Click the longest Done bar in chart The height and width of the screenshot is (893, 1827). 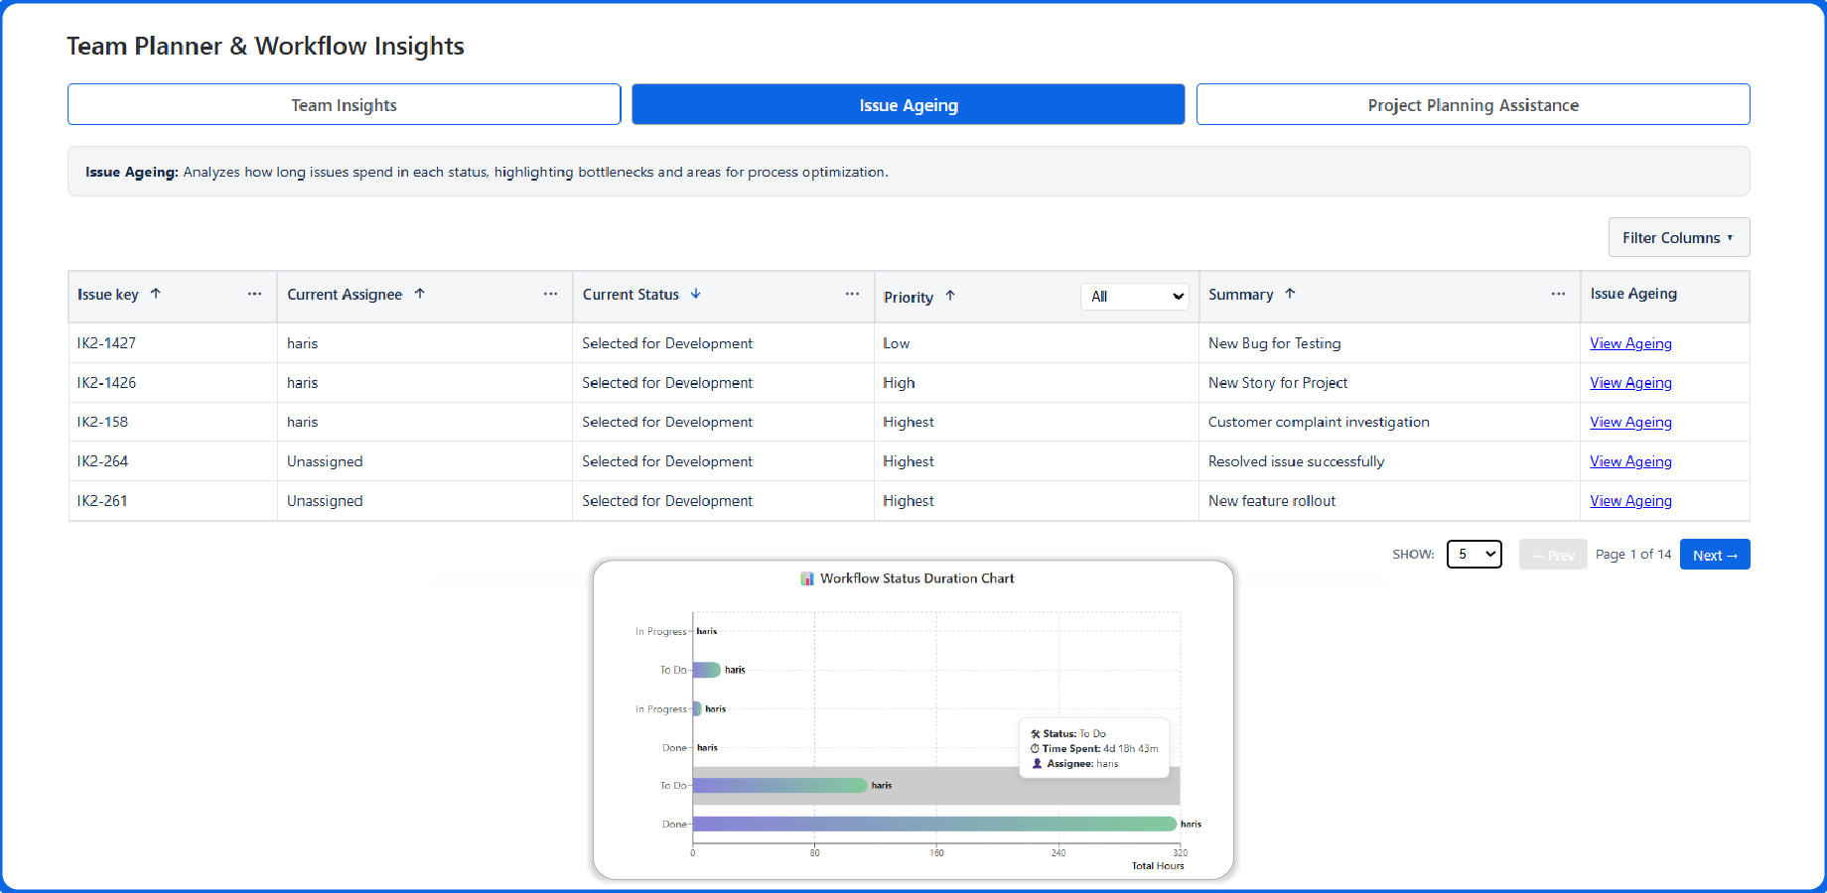click(933, 824)
